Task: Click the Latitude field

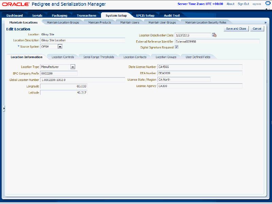Action: tap(64, 92)
